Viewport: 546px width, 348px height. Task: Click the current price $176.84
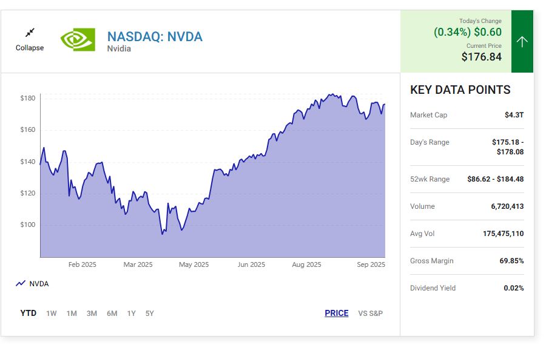tap(482, 57)
